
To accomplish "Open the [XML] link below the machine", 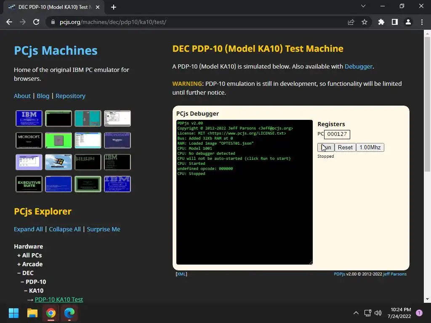I will coord(181,274).
